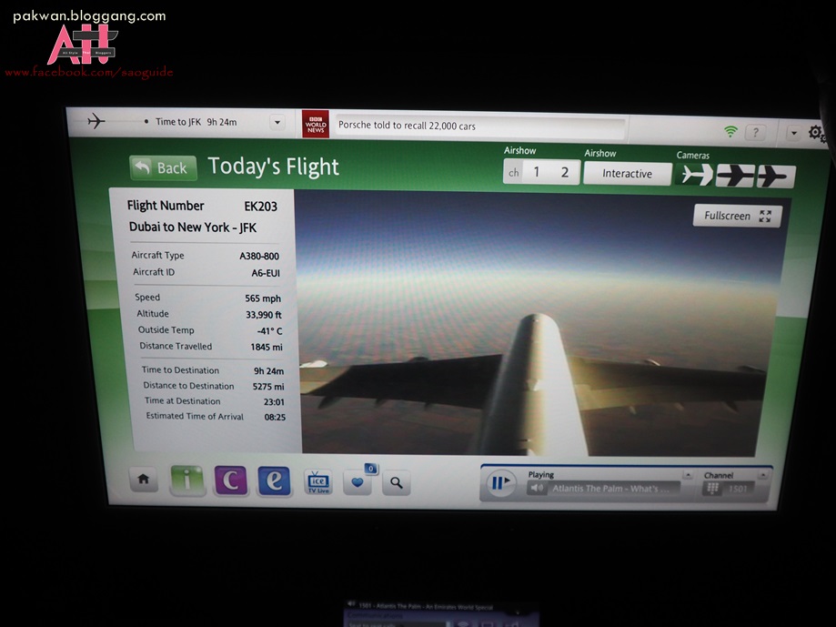Go Back from Today's Flight
836x627 pixels.
tap(163, 168)
